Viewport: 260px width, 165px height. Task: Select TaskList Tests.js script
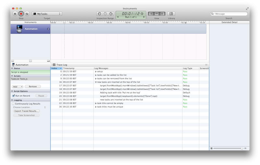point(31,79)
